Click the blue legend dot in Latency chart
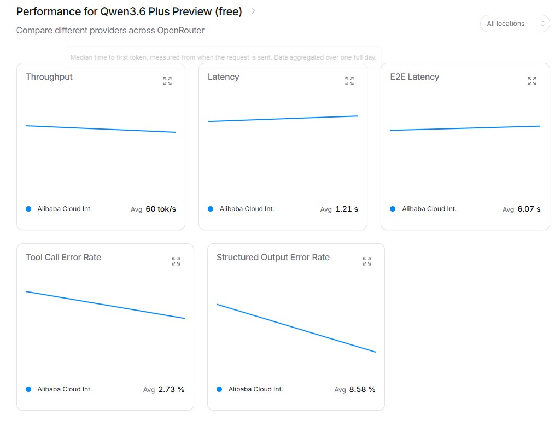 coord(210,208)
